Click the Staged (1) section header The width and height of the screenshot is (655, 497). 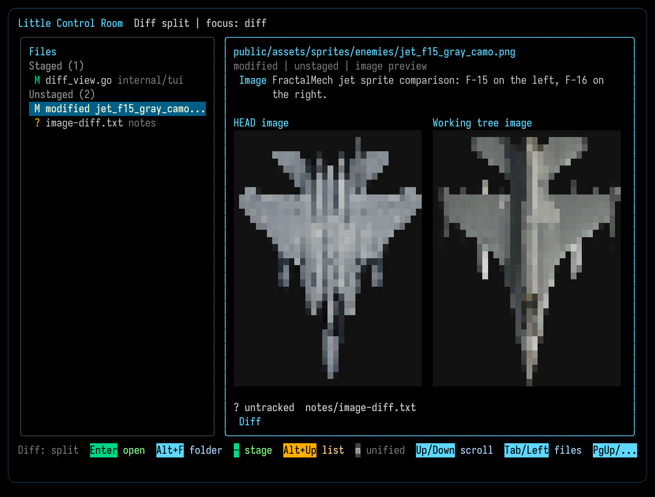pos(56,66)
